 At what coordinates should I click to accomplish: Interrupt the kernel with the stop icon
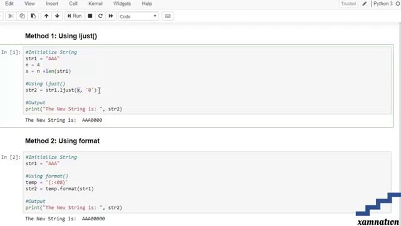90,16
